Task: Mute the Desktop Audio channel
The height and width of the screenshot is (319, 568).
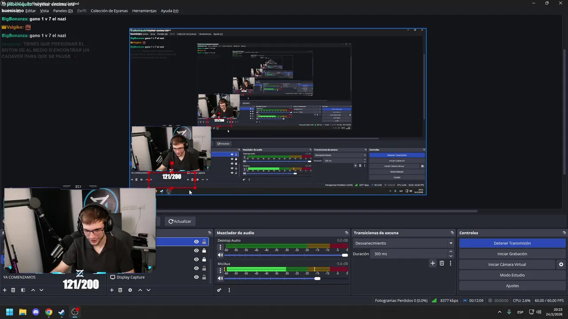Action: click(x=220, y=255)
